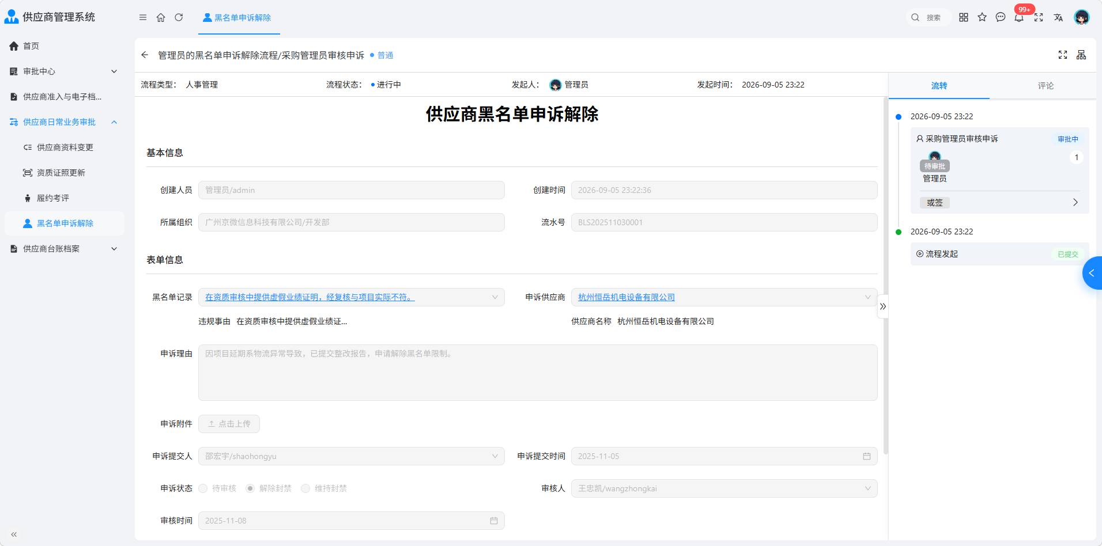Click the blue floating side drawer button

(x=1092, y=273)
